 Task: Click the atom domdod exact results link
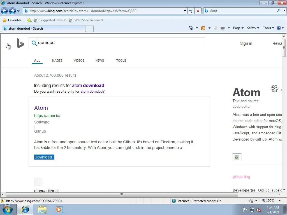92,92
